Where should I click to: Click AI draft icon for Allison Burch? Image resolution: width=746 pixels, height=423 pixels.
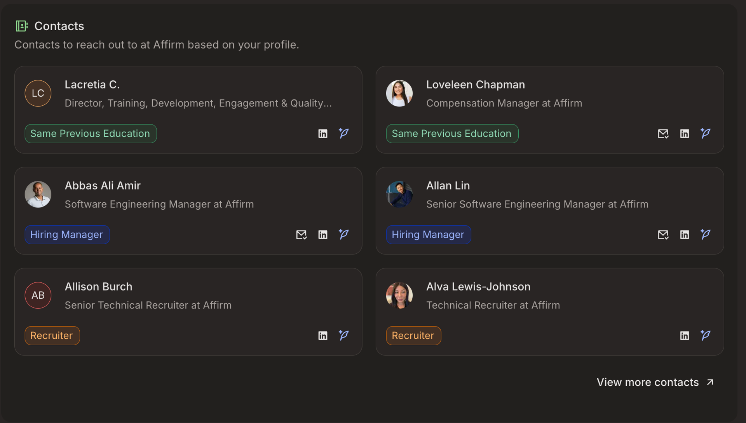coord(344,335)
